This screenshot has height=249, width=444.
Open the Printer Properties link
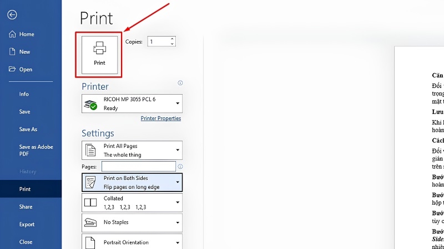pos(161,118)
